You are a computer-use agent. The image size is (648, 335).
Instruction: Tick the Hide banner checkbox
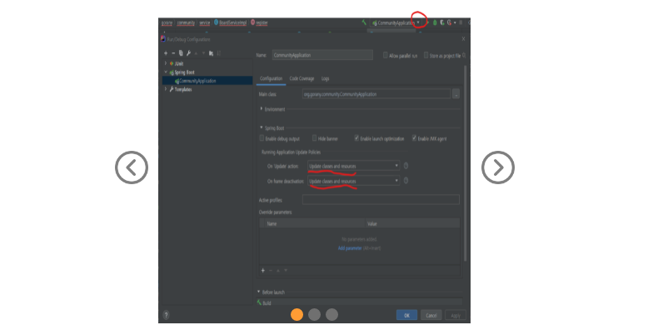(315, 138)
